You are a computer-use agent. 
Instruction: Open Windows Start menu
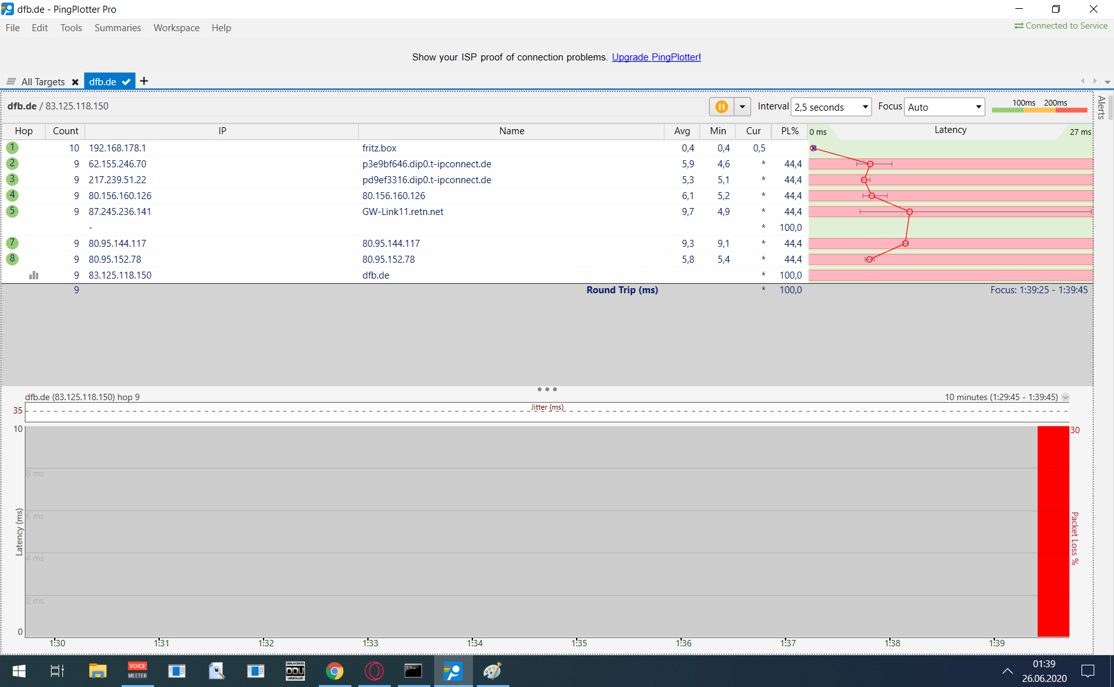coord(19,671)
